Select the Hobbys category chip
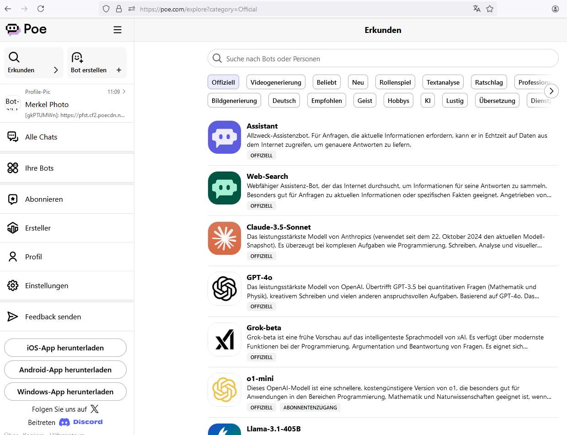 point(399,101)
